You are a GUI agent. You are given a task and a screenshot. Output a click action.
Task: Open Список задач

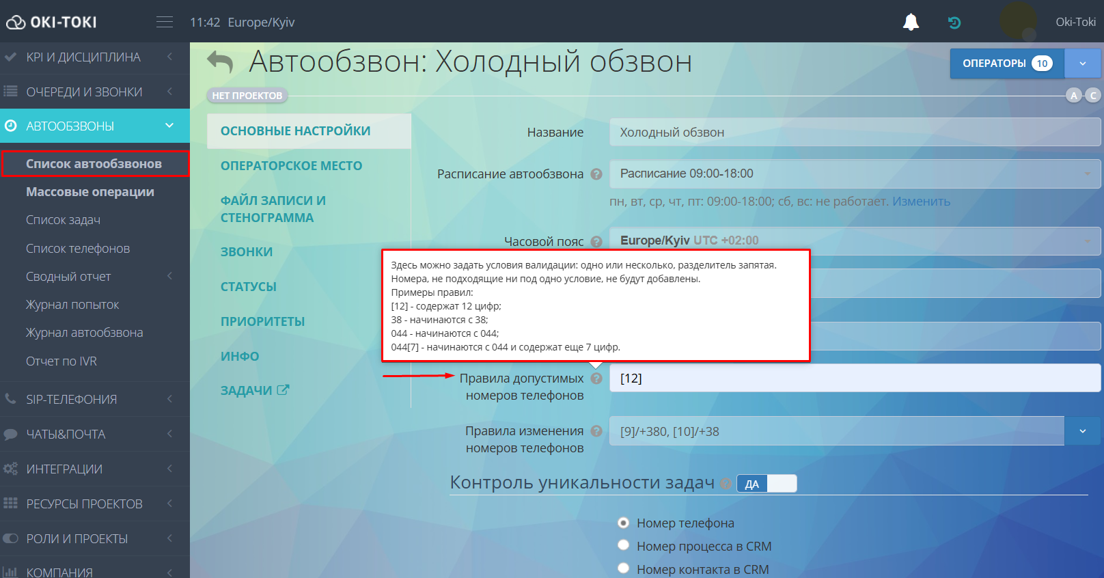click(63, 220)
